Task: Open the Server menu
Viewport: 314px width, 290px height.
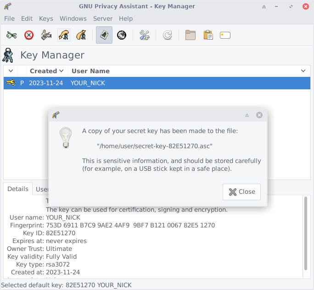Action: tap(102, 18)
